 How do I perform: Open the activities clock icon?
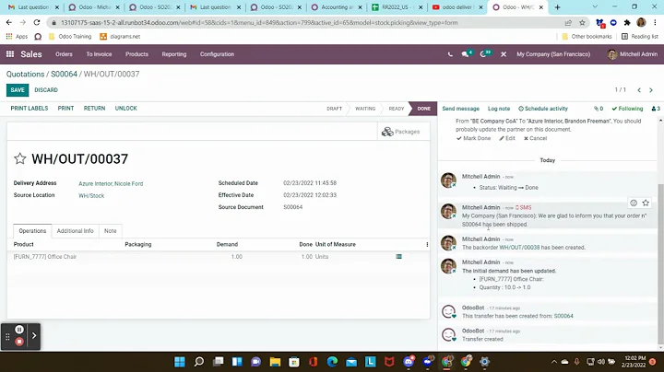[x=484, y=53]
